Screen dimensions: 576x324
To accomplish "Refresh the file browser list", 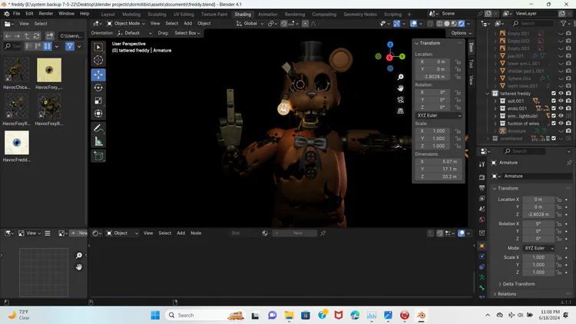I will pos(36,36).
